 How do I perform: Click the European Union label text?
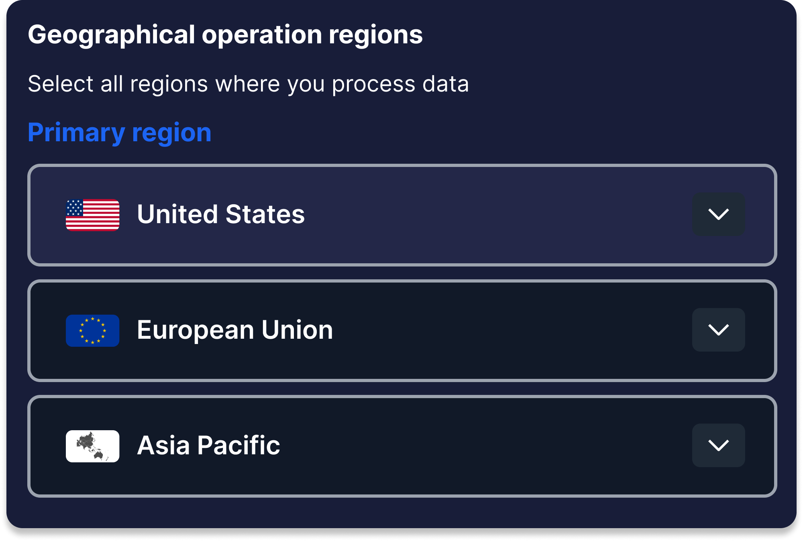235,330
